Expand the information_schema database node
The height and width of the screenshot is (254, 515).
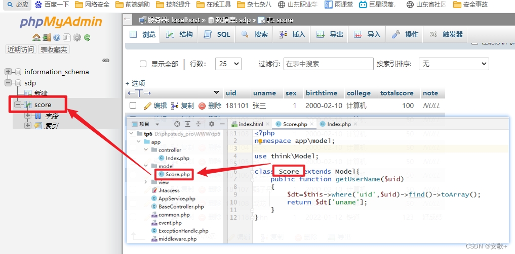(x=9, y=72)
